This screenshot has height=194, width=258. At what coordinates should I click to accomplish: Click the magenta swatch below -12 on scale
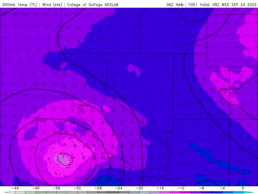pos(186,192)
